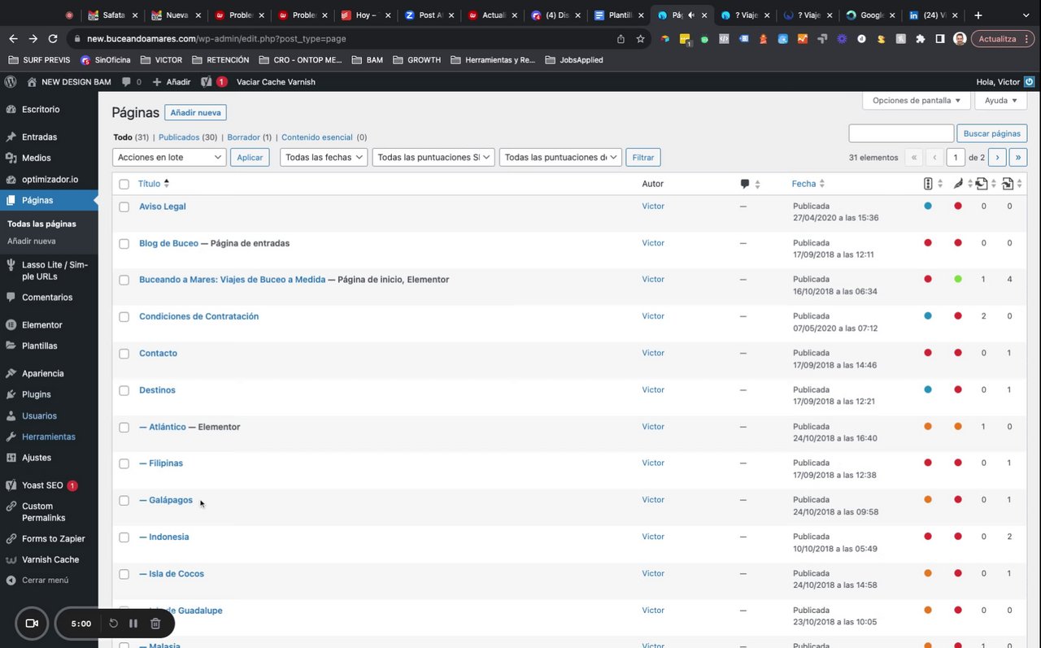Switch to the LinkedIn browser tab
The image size is (1041, 648).
933,15
